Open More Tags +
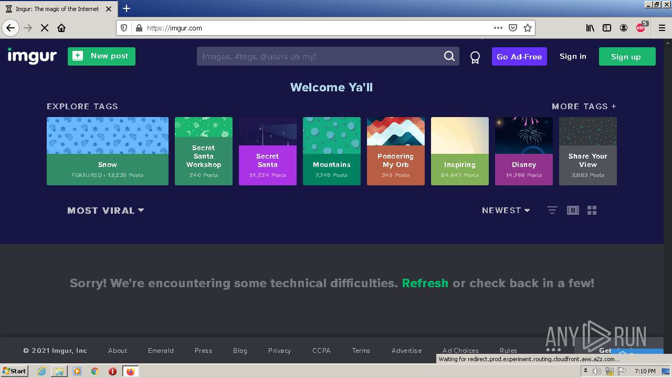Viewport: 672px width, 378px height. click(x=584, y=106)
